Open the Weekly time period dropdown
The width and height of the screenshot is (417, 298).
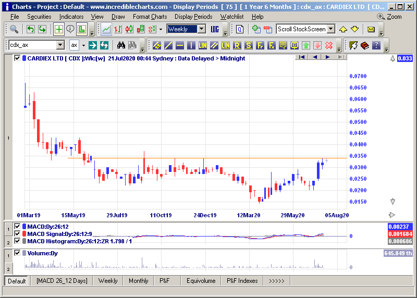tap(202, 29)
